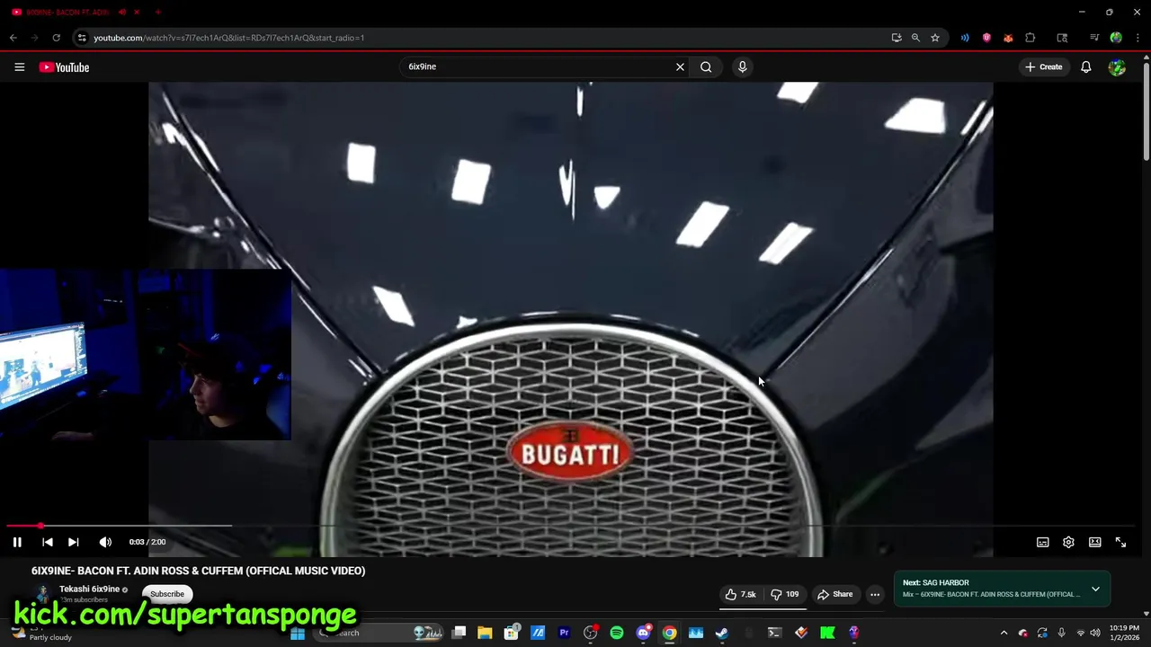Viewport: 1151px width, 647px height.
Task: Open the player settings gear
Action: point(1068,542)
